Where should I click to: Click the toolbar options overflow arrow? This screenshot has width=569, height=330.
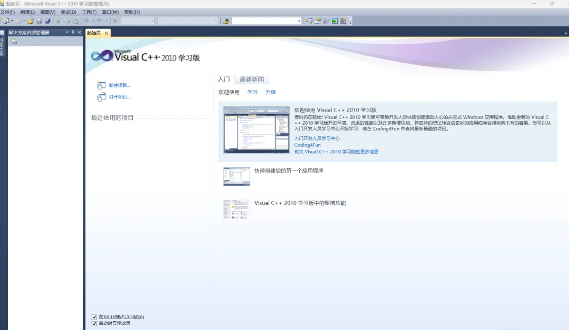point(350,22)
